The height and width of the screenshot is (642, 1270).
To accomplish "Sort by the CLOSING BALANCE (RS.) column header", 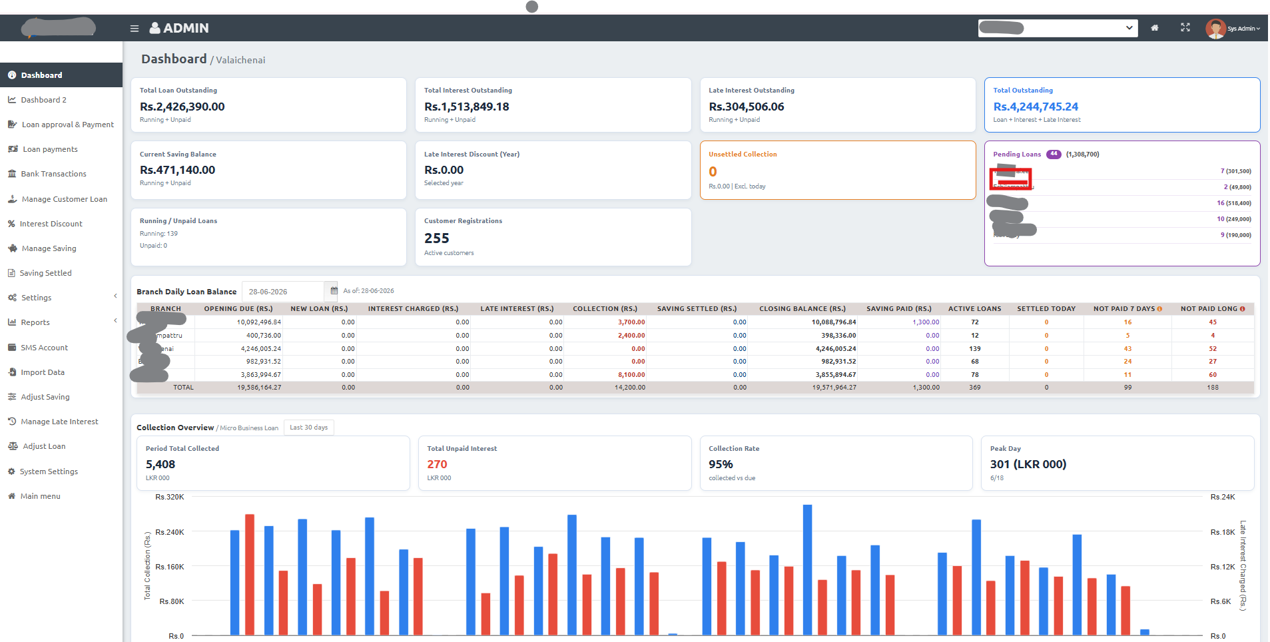I will tap(802, 309).
